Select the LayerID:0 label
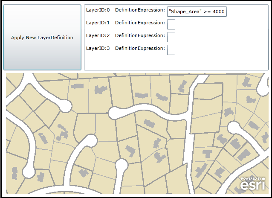 [98, 10]
